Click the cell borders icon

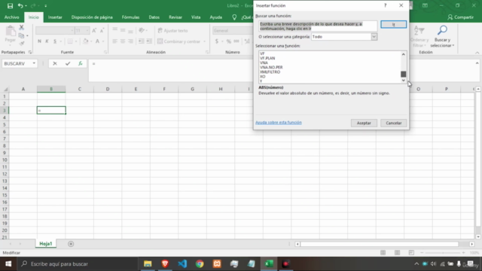click(70, 41)
